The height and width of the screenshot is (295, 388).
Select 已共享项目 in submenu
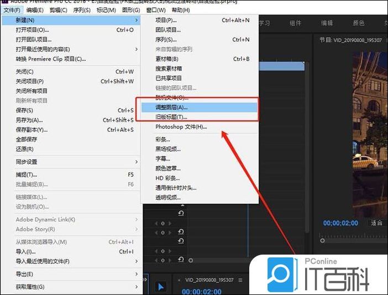[200, 78]
